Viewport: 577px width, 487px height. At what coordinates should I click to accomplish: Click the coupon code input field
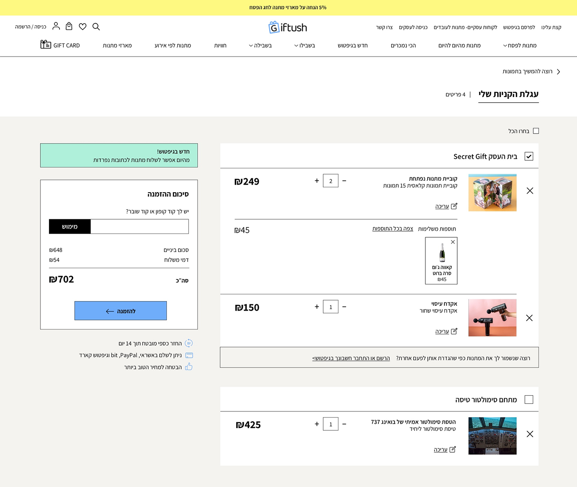(x=139, y=226)
